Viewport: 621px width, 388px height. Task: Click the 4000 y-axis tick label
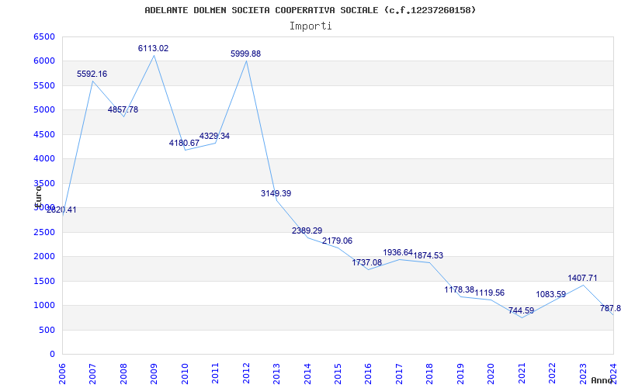44,159
